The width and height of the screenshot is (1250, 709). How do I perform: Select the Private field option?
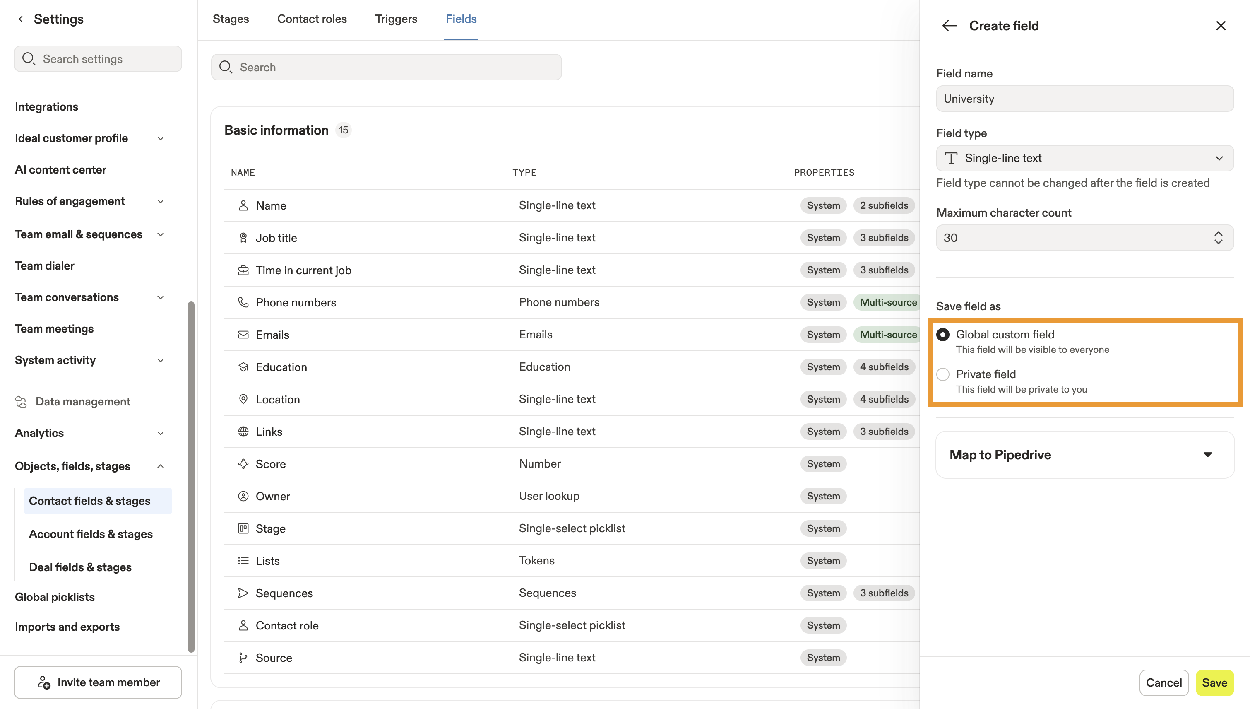point(943,374)
